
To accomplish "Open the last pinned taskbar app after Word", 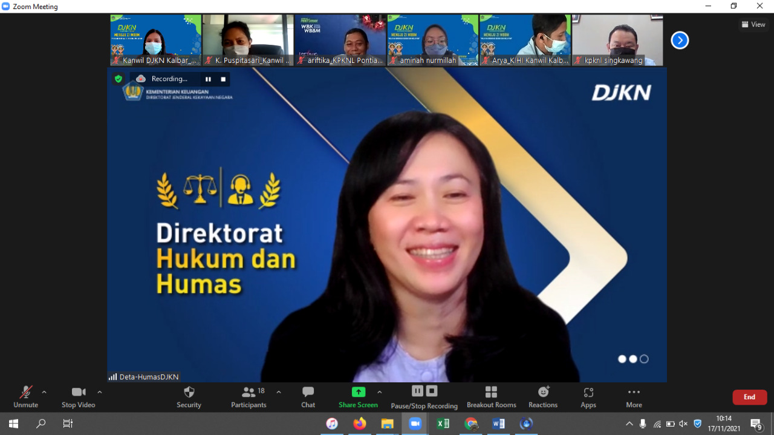I will [x=527, y=424].
